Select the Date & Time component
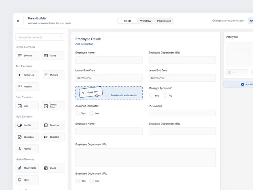 click(x=53, y=106)
